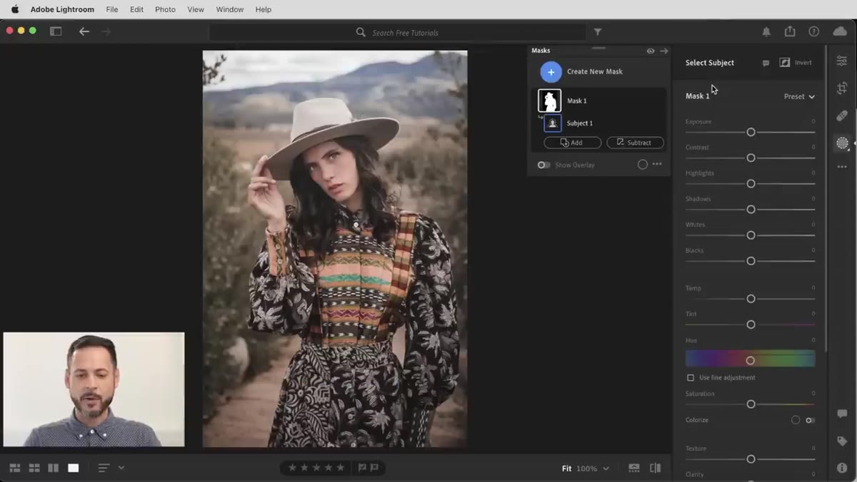Mark photo as picked flag
The width and height of the screenshot is (857, 482).
361,468
